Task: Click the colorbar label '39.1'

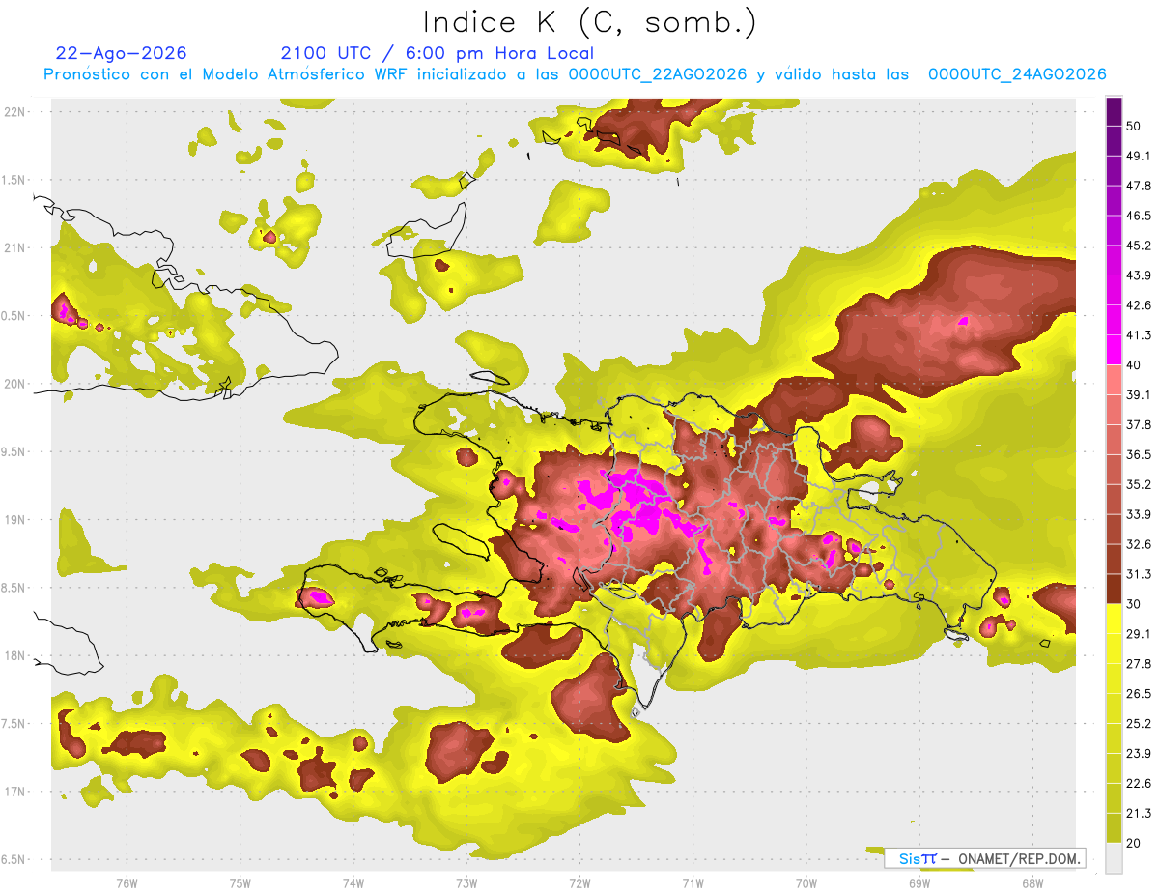Action: tap(1140, 394)
